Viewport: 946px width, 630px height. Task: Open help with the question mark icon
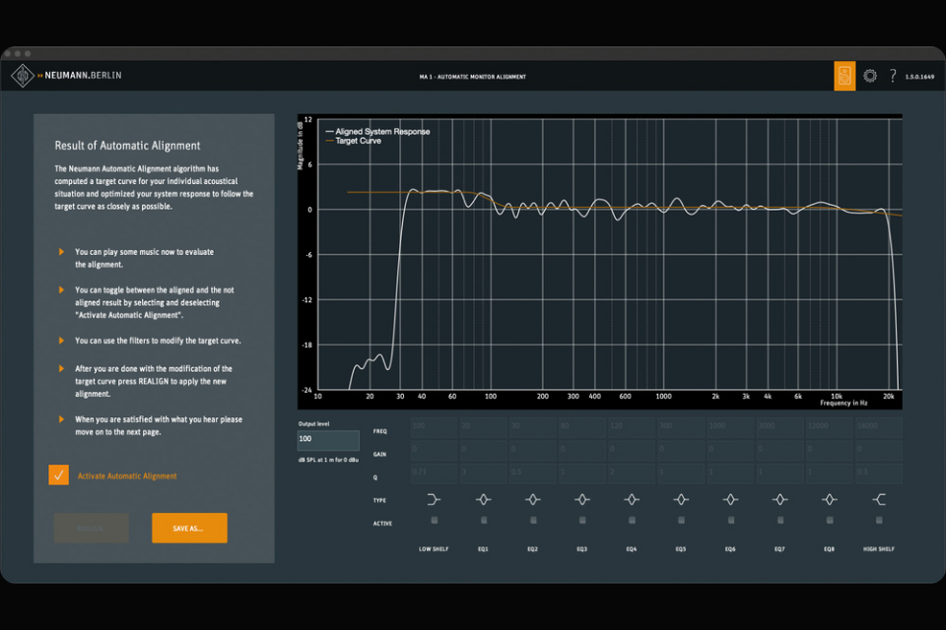click(893, 76)
